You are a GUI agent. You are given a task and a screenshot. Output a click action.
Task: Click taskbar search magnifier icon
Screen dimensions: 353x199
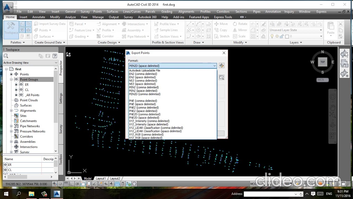pos(19,194)
